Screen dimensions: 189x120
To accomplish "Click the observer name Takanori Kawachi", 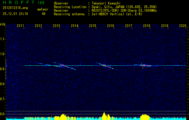I will click(x=106, y=3).
